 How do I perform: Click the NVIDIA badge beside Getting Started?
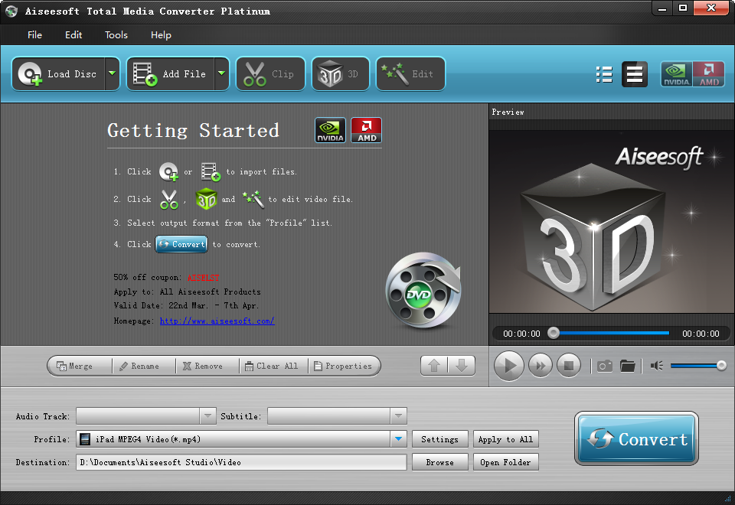point(331,130)
